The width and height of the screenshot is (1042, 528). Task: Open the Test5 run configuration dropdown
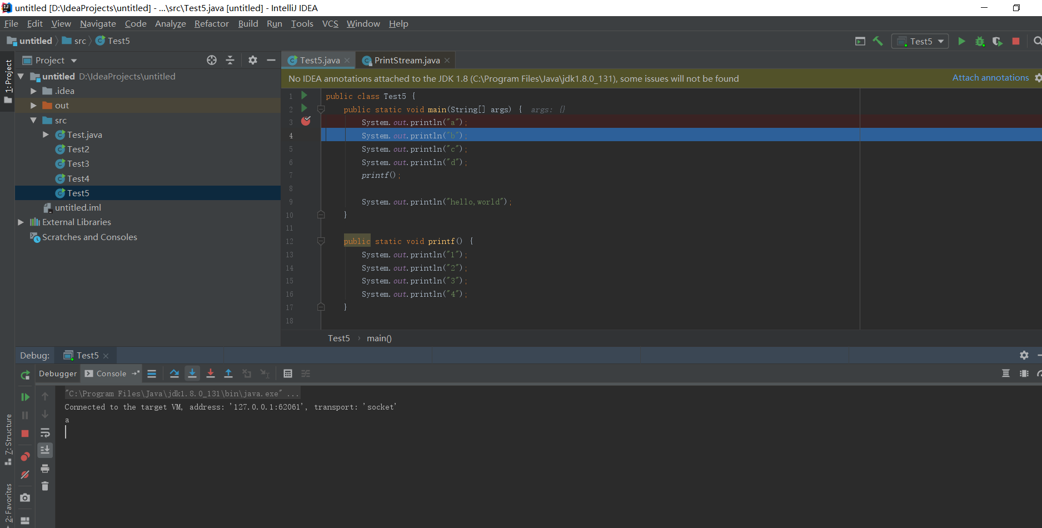[920, 41]
